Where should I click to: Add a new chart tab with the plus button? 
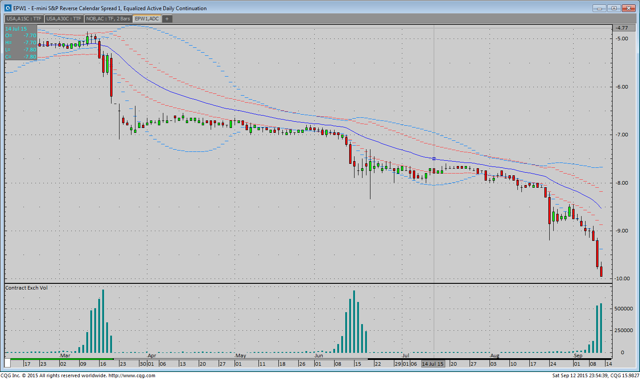pyautogui.click(x=167, y=19)
